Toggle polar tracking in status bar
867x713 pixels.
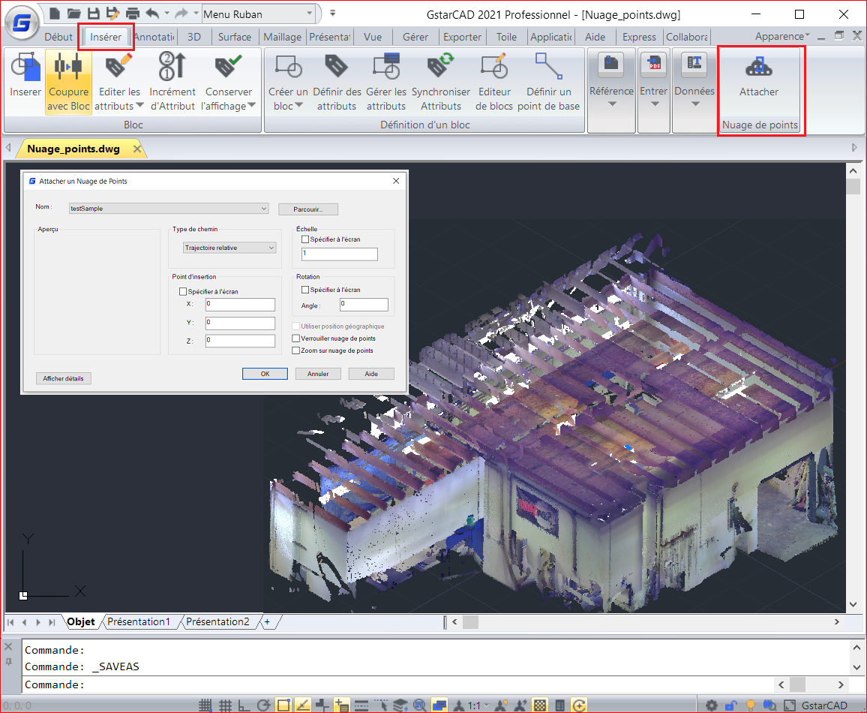click(x=264, y=705)
